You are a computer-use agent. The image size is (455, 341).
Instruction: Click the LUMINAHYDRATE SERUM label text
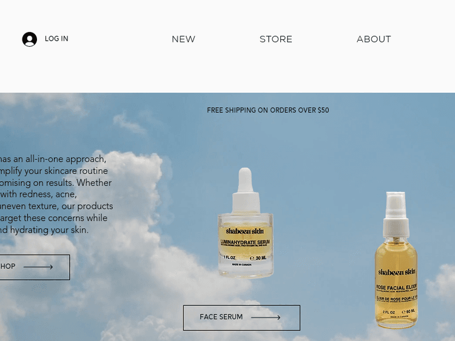pos(245,242)
